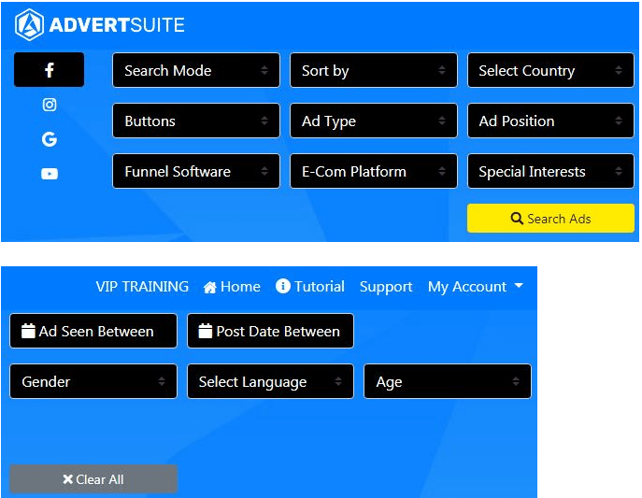Viewport: 642px width, 498px height.
Task: Open the Ad Seen Between date picker
Action: point(93,331)
